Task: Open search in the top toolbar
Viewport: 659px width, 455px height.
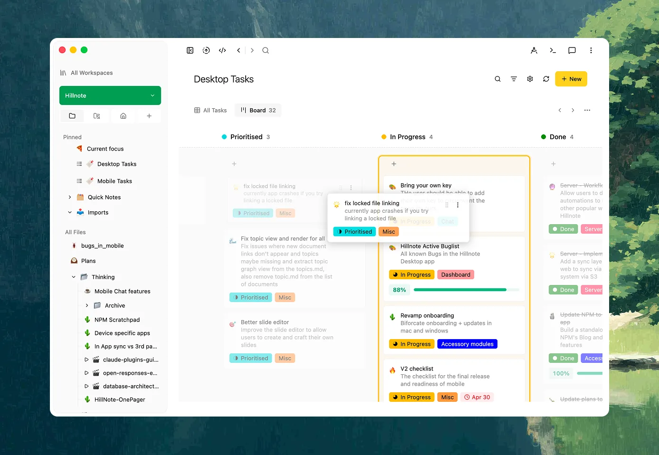Action: tap(266, 50)
